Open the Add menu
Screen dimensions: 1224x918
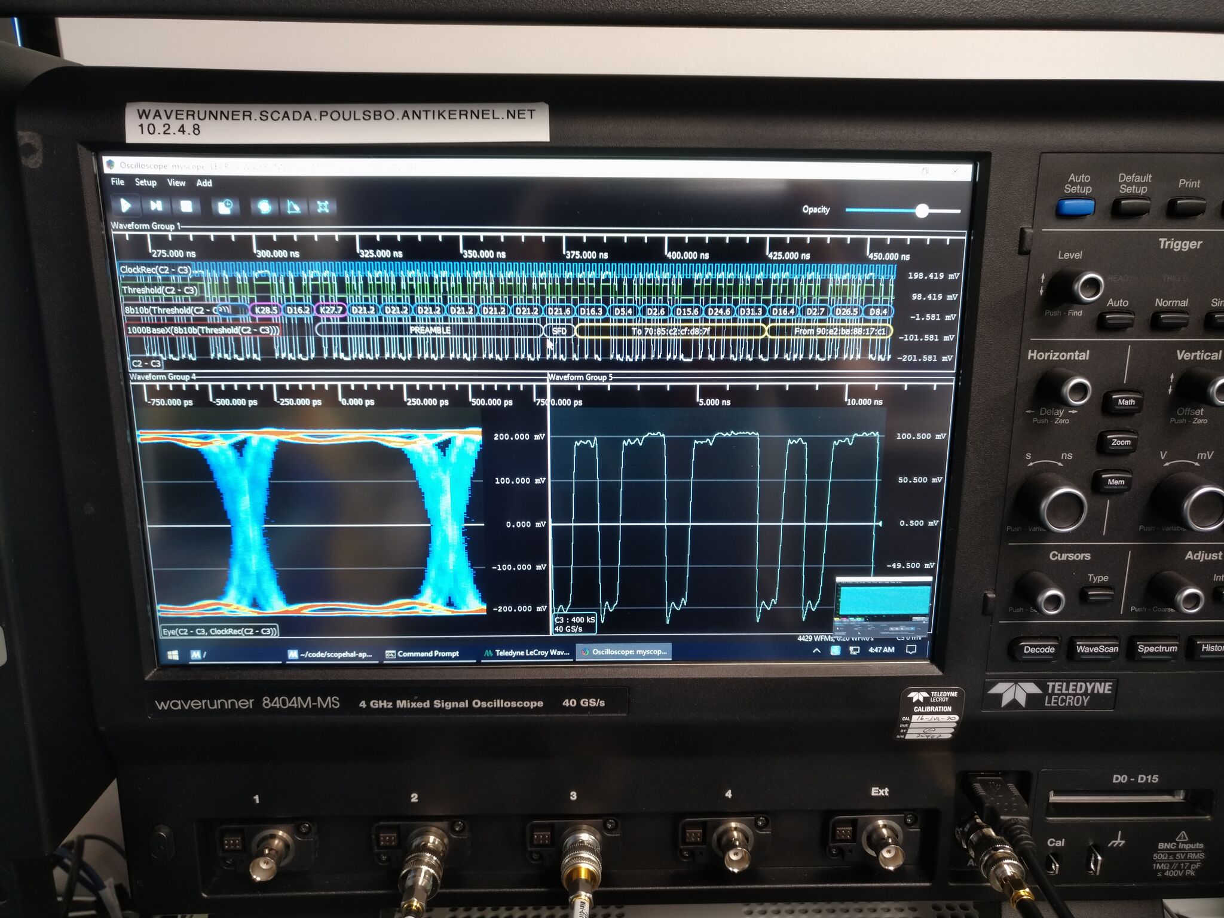(x=204, y=183)
